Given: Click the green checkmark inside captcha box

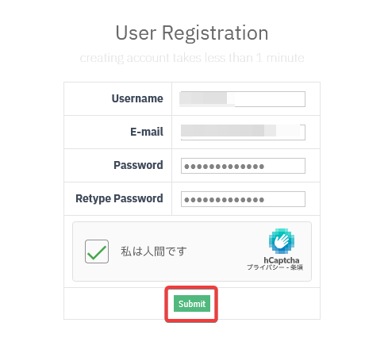Looking at the screenshot, I should [x=97, y=252].
